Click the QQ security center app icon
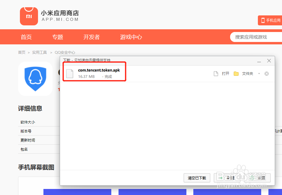Screen dimensions: 282x195 pos(35,79)
